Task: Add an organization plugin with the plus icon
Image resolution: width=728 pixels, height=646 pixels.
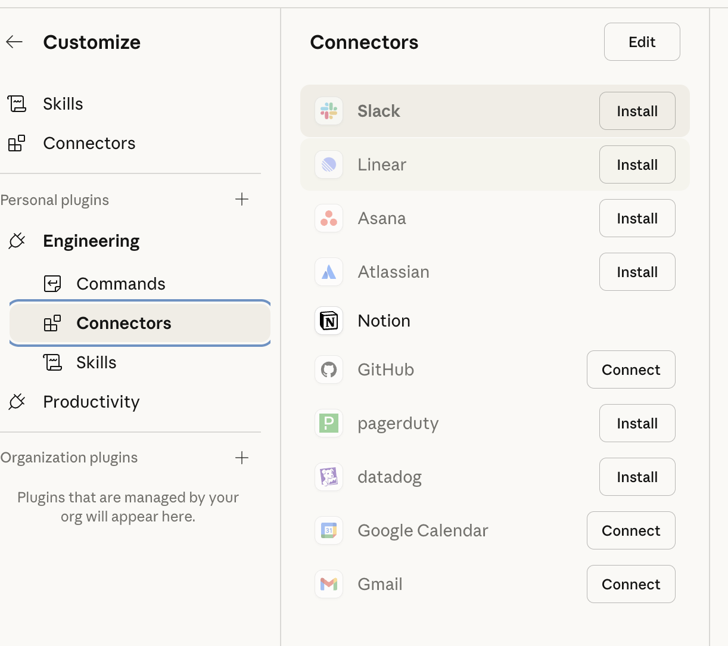Action: click(242, 458)
